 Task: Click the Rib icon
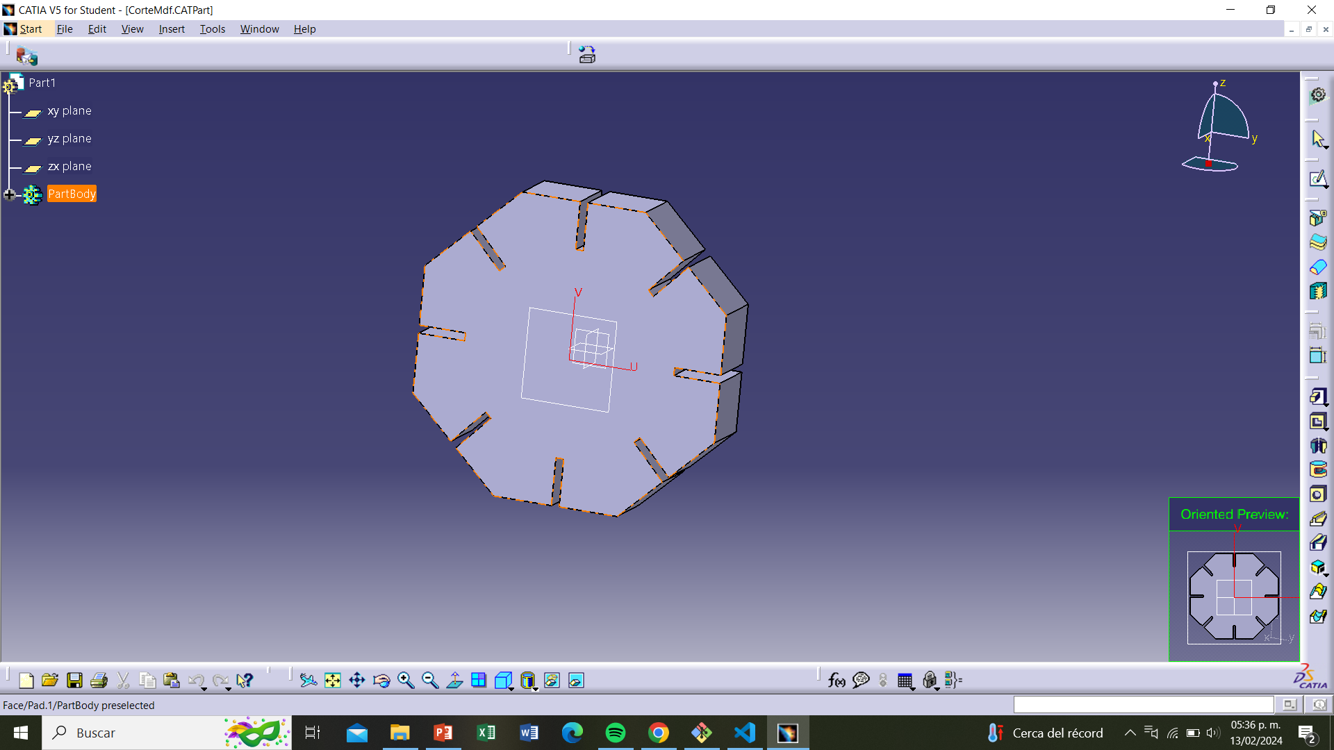coord(1318,519)
